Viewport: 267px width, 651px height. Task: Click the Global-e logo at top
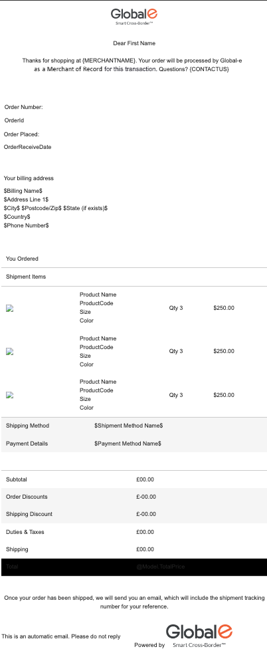(134, 17)
